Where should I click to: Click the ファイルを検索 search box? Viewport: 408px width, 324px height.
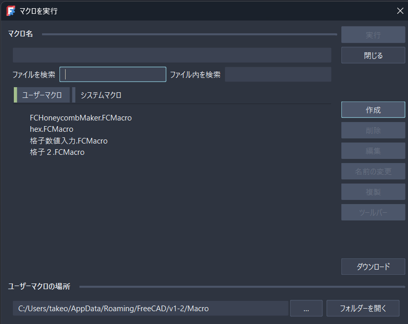(113, 75)
